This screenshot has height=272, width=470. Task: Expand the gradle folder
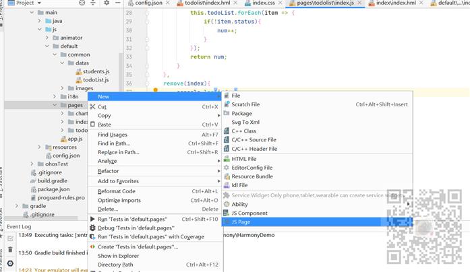(x=17, y=206)
